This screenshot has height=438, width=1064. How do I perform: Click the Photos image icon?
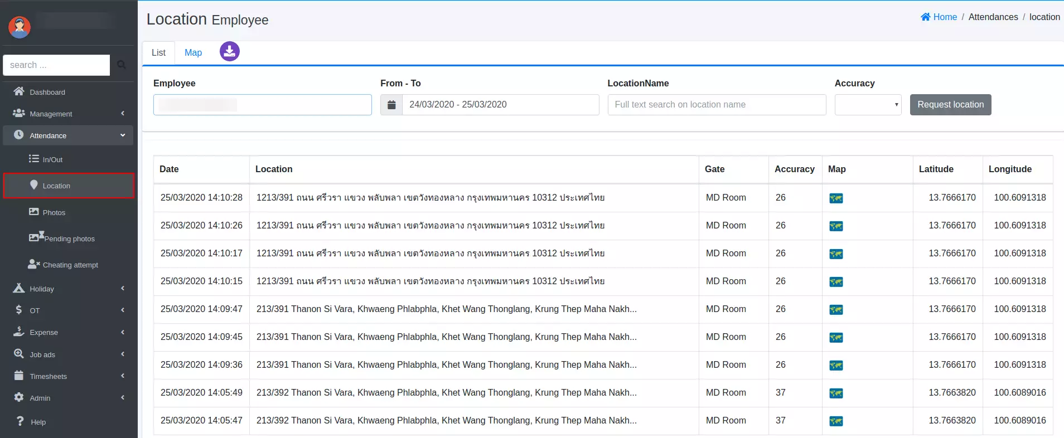[34, 212]
